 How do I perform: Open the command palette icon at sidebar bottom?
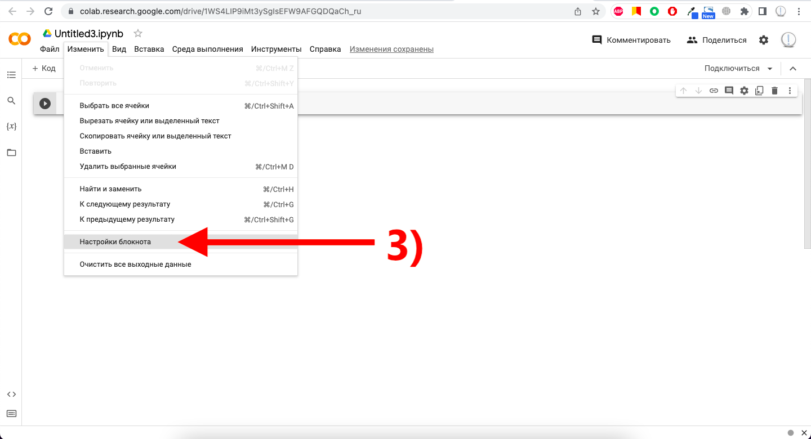coord(11,414)
